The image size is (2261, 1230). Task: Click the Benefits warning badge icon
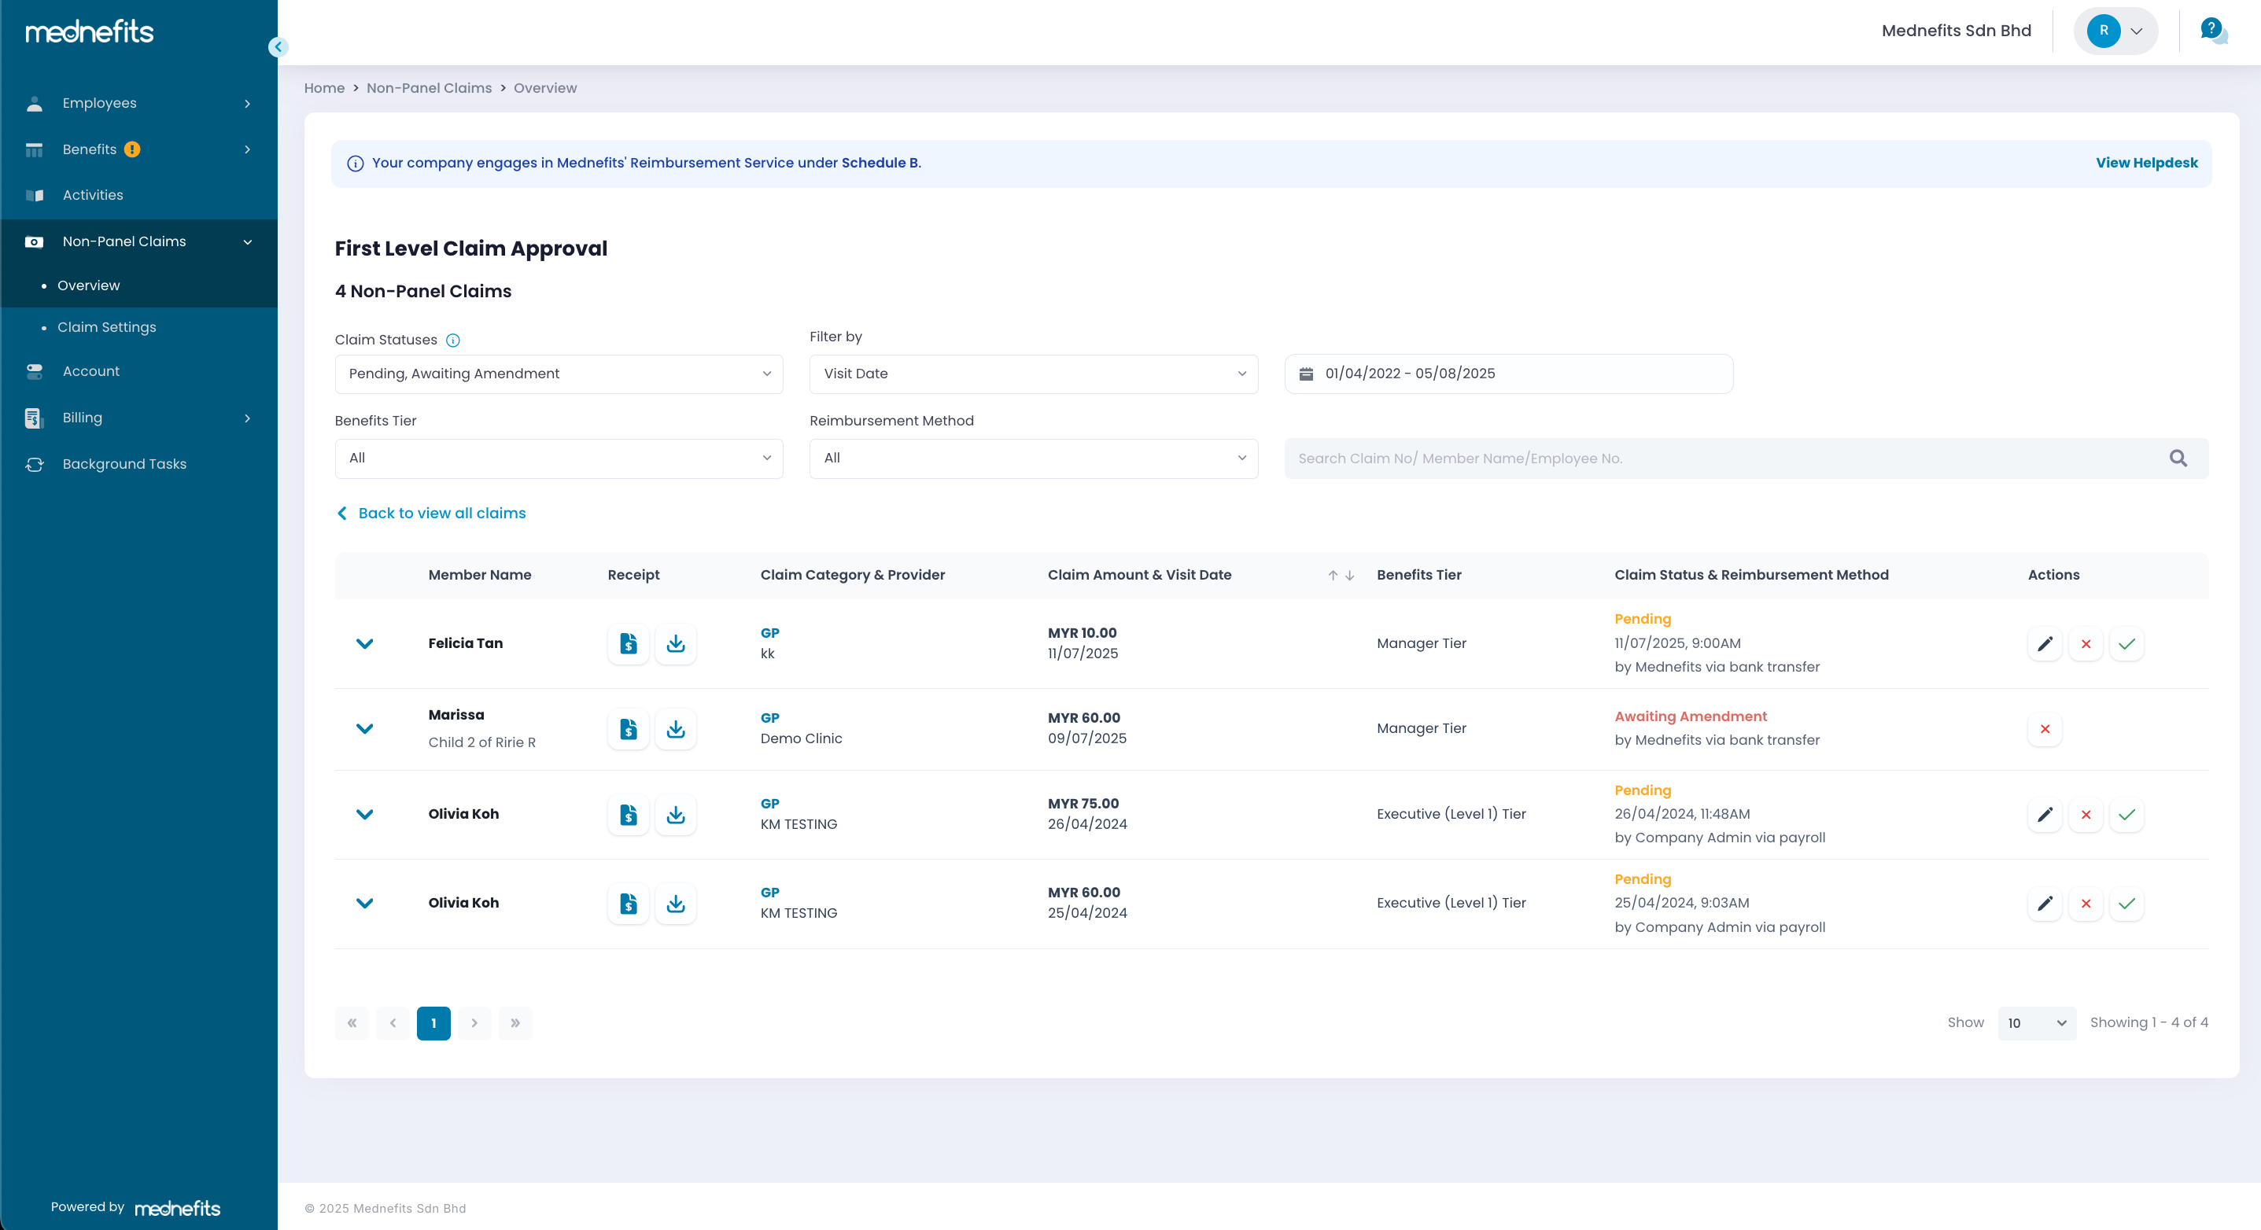pos(131,149)
